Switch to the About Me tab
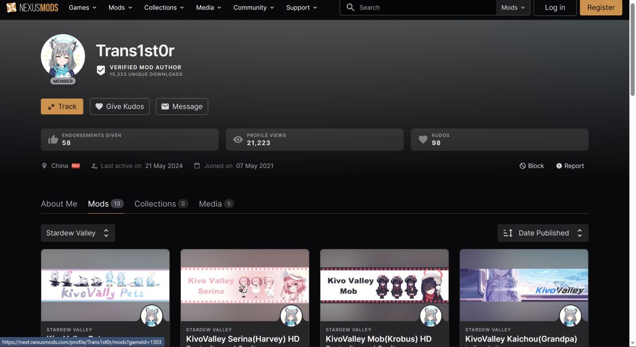This screenshot has height=347, width=636. click(59, 204)
